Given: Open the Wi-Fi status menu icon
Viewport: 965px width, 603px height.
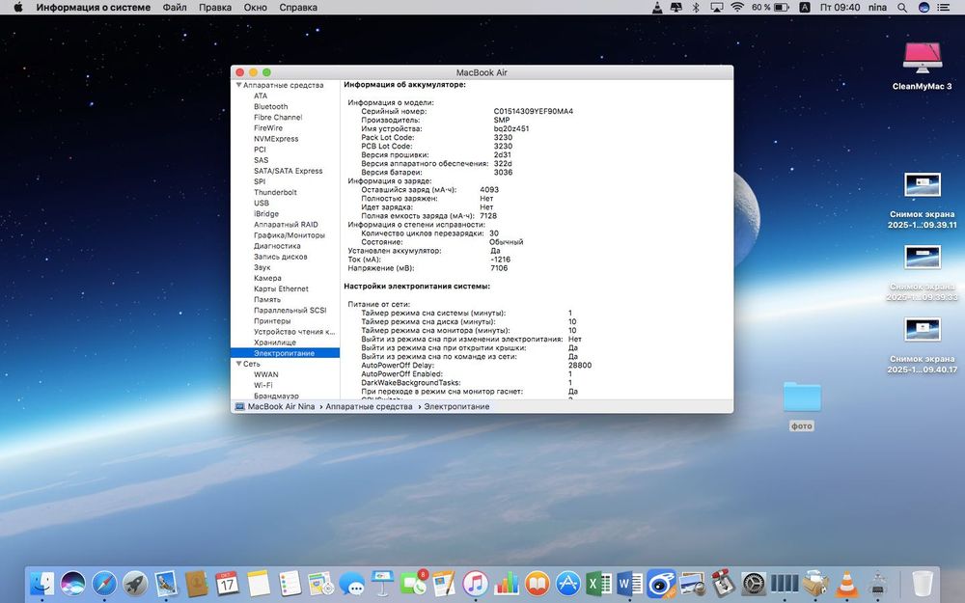Looking at the screenshot, I should coord(737,7).
